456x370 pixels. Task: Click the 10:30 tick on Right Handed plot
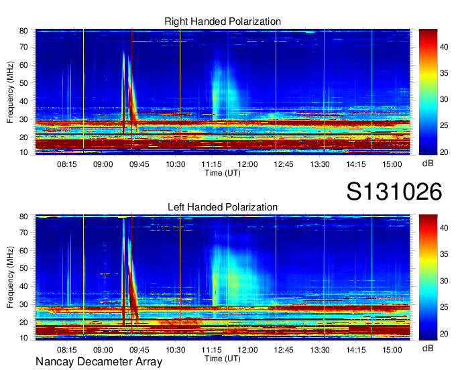176,164
